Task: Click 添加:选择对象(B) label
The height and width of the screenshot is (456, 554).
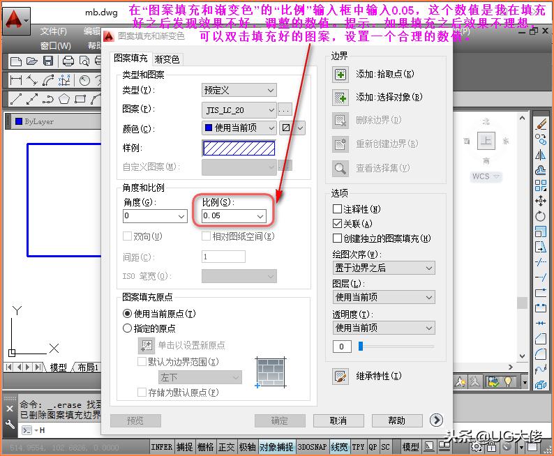Action: [x=389, y=97]
